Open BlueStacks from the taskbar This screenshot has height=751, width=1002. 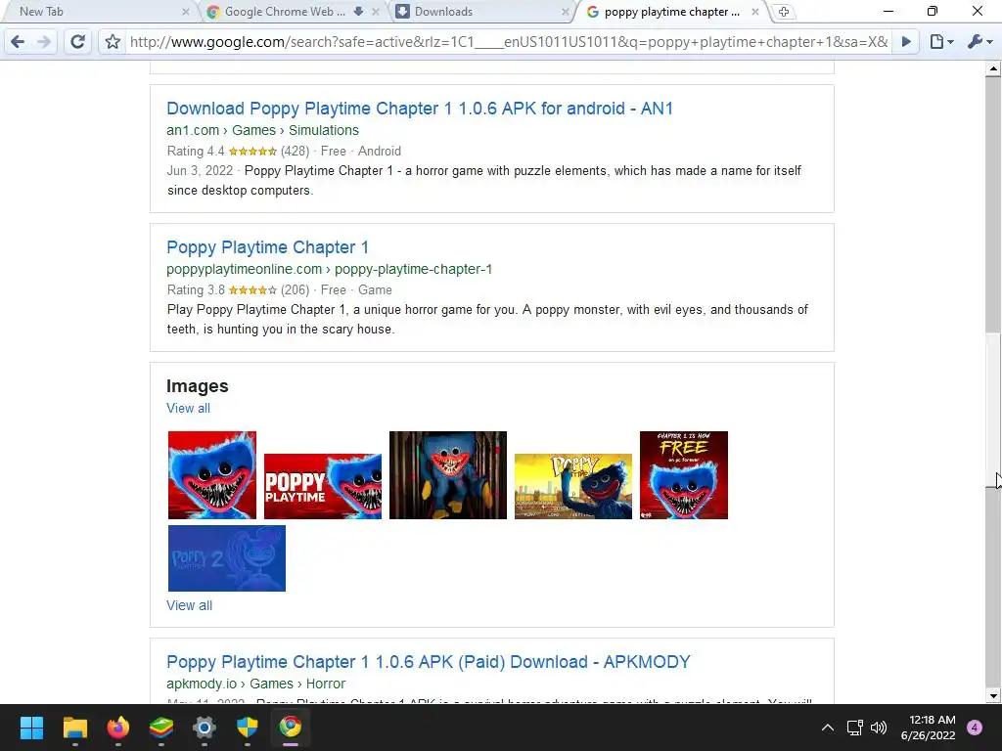[x=161, y=728]
